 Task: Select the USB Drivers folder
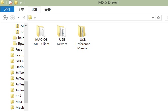pos(62,36)
